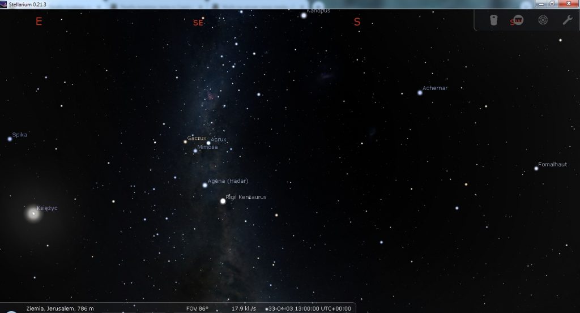Click the FOV 86° status readout
This screenshot has width=580, height=313.
coord(197,308)
